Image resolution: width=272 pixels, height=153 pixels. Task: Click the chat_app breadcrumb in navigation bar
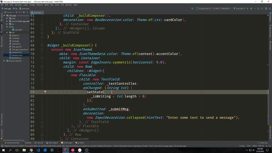tap(6, 8)
